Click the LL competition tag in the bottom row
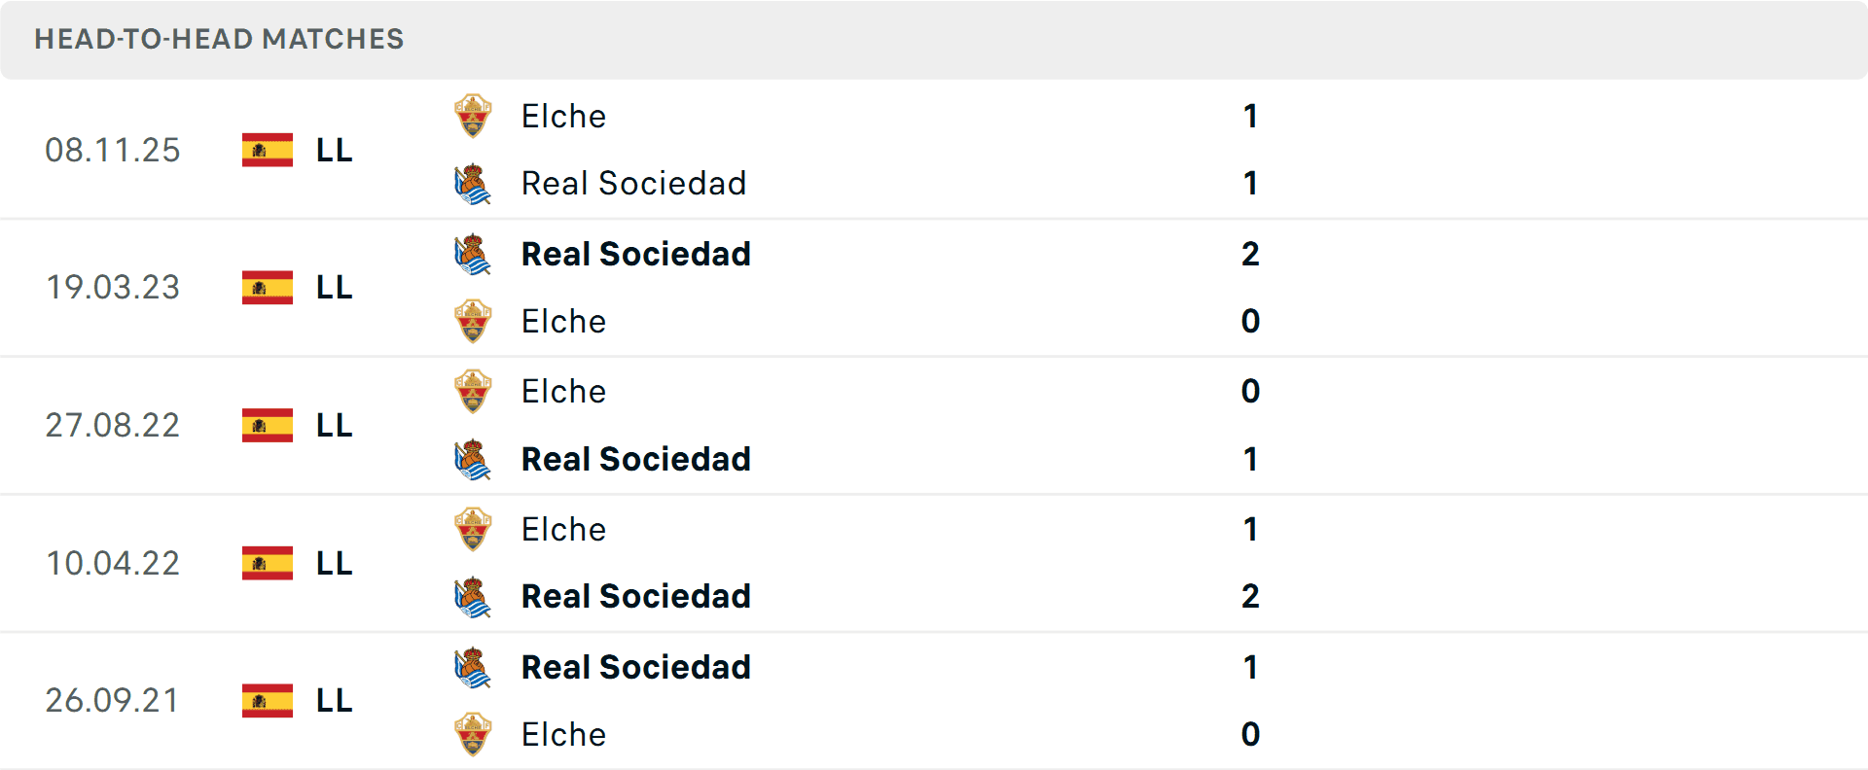 point(332,700)
